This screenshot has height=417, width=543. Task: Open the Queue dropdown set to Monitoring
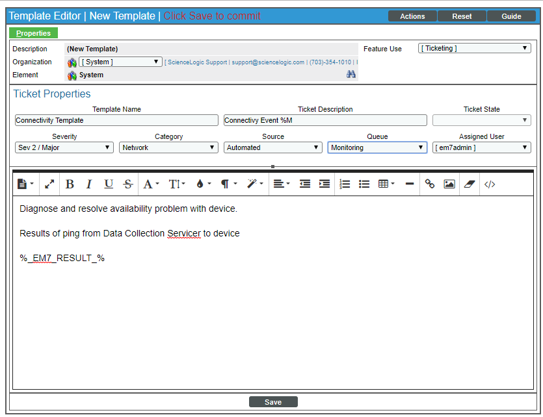pos(377,147)
